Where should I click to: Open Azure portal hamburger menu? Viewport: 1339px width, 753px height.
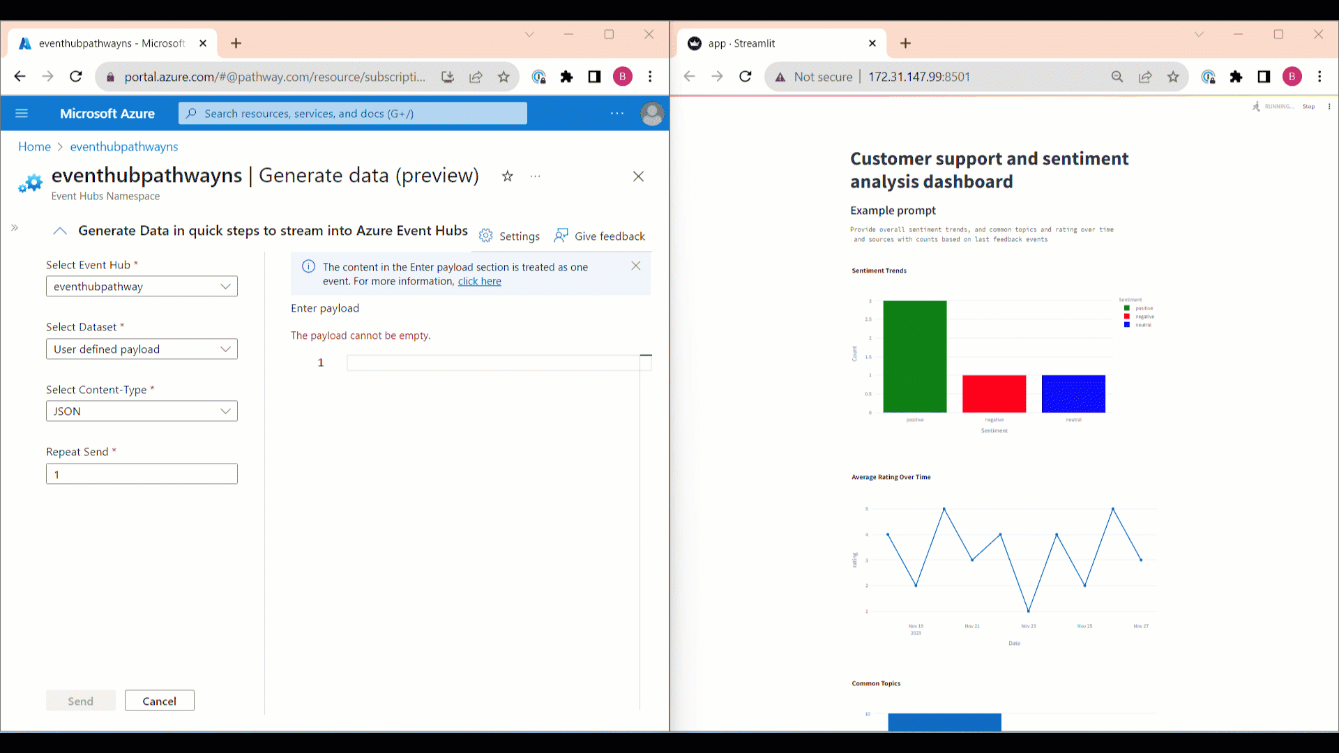point(22,113)
